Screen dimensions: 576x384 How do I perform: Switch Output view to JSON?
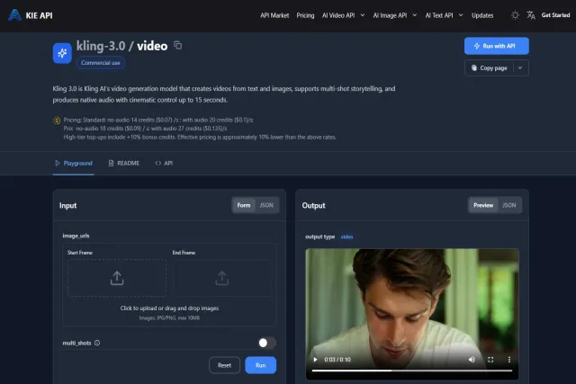click(508, 205)
